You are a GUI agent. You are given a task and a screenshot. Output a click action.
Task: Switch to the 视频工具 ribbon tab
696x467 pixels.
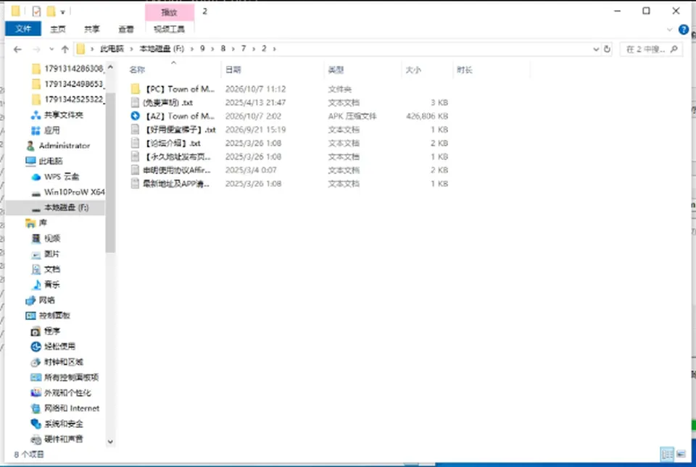169,29
